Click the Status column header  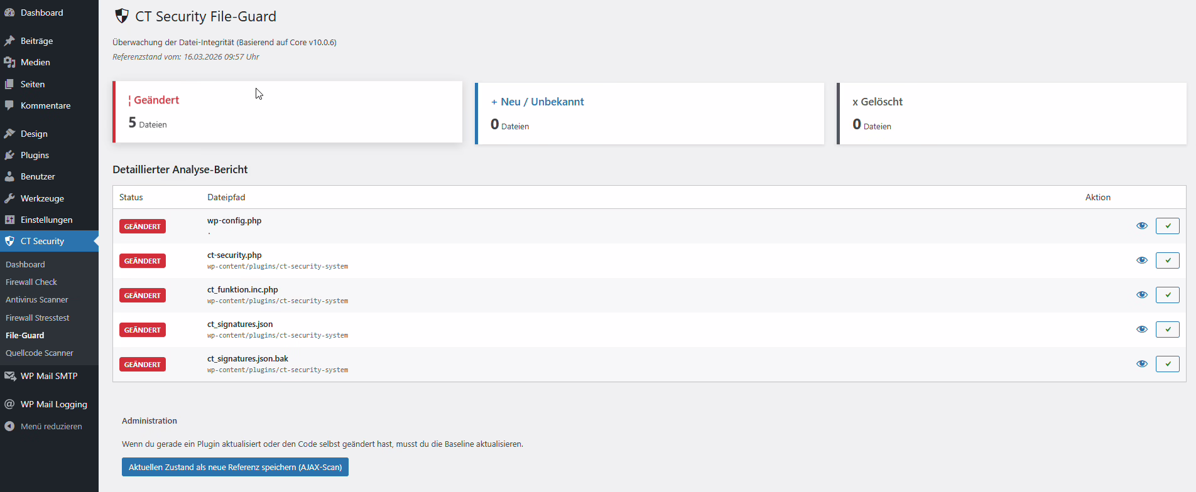point(131,197)
